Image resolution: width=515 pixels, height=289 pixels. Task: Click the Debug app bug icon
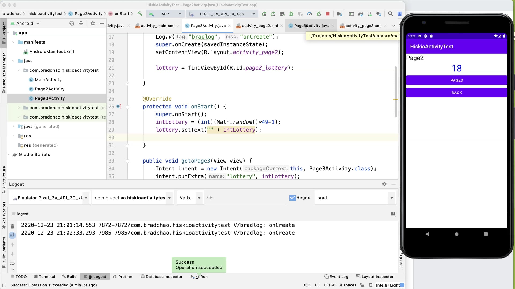pos(291,14)
